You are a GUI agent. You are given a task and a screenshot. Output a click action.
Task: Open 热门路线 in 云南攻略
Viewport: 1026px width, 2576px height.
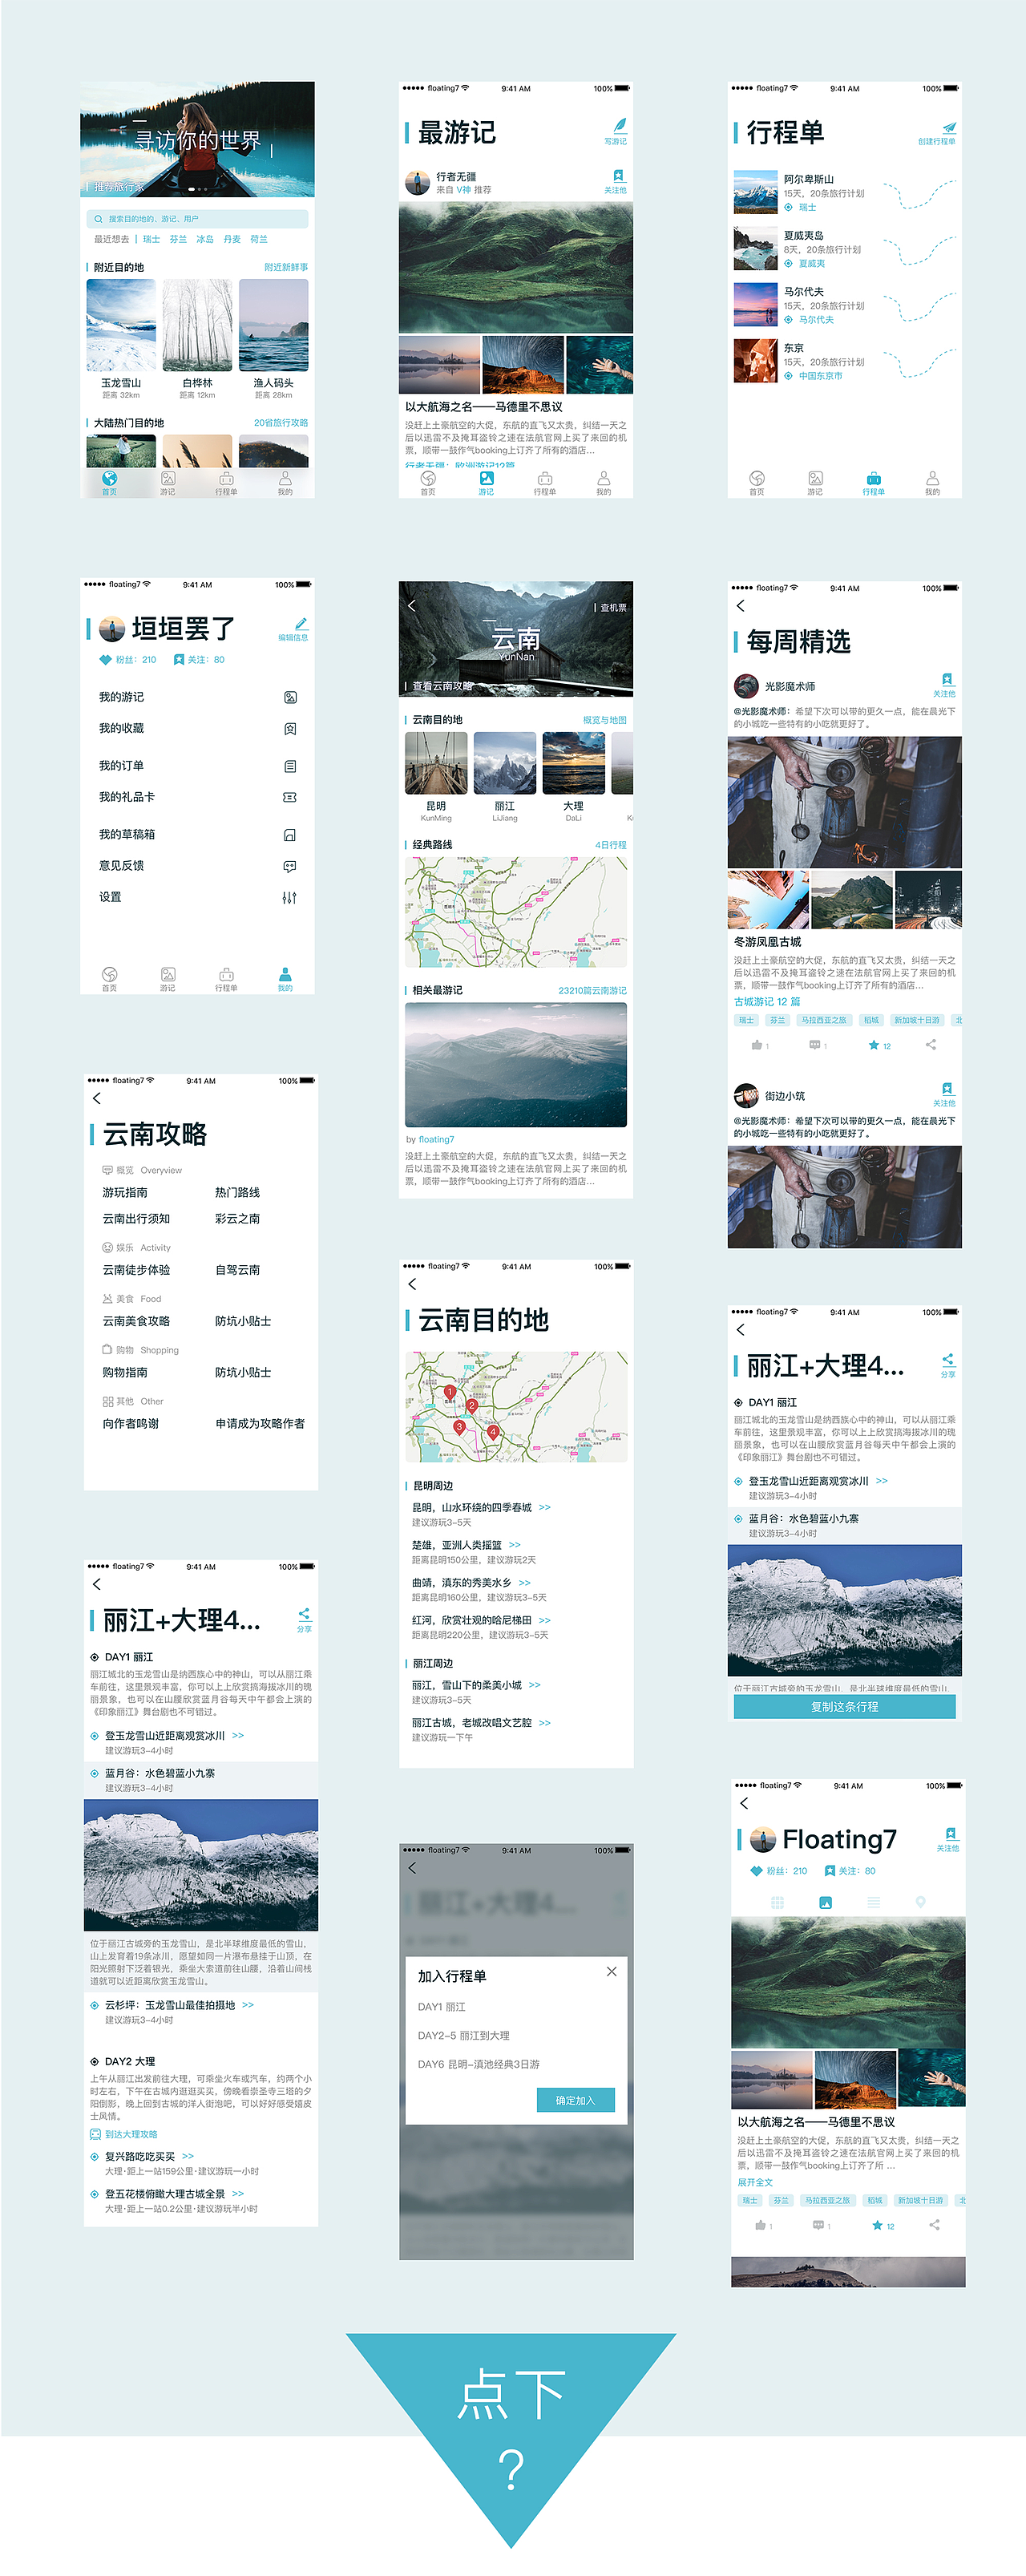click(x=237, y=1192)
